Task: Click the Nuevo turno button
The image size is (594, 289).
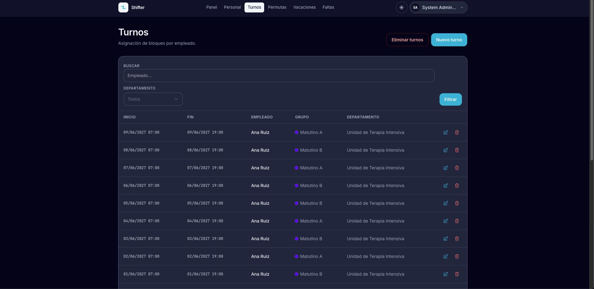Action: [x=449, y=40]
